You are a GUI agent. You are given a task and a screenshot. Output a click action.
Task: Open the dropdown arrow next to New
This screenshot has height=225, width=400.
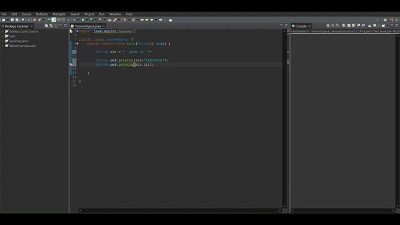7,20
